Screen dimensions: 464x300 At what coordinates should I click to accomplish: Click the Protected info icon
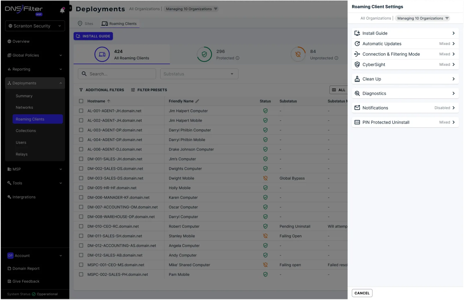[238, 58]
